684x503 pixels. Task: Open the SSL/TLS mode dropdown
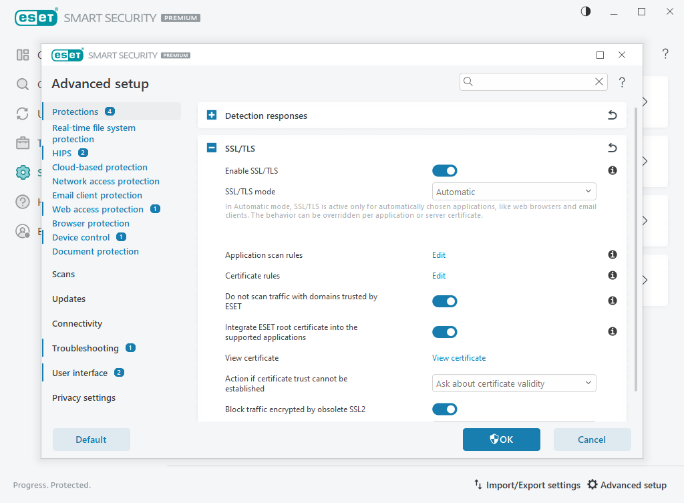click(514, 192)
